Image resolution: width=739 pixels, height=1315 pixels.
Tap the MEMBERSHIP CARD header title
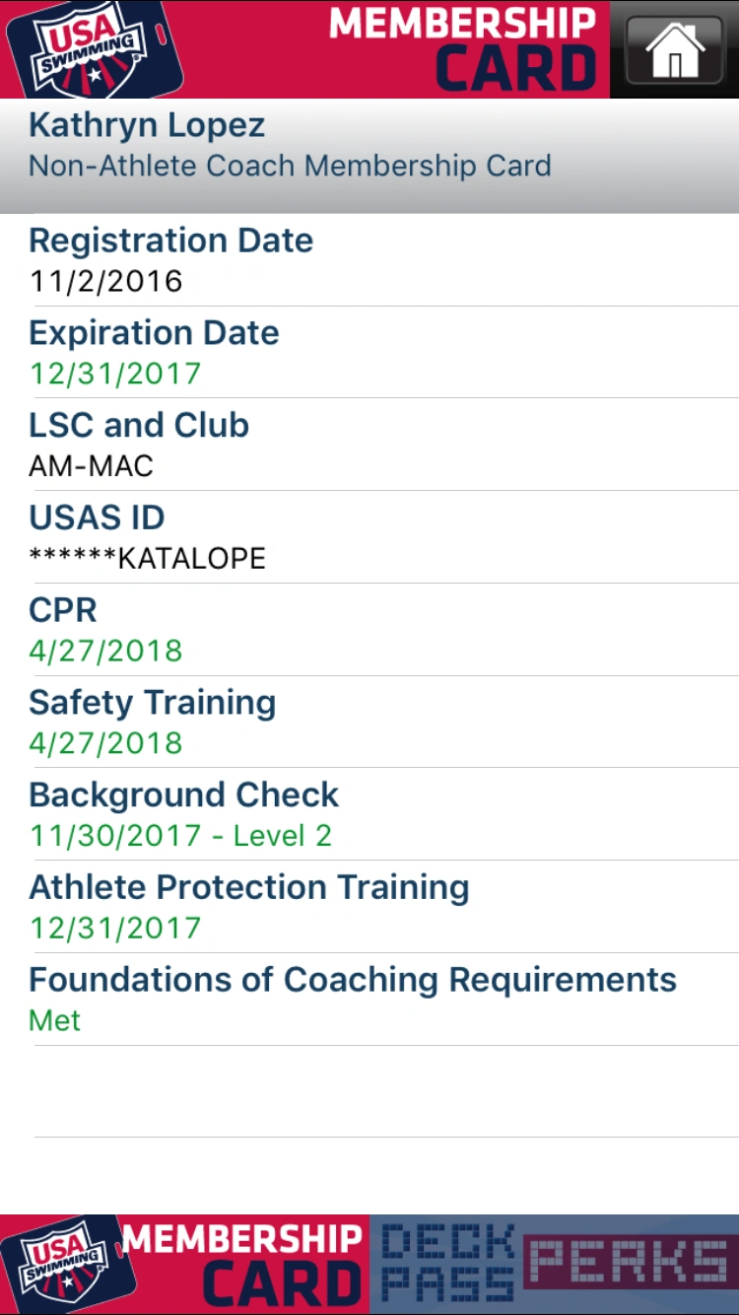coord(463,48)
